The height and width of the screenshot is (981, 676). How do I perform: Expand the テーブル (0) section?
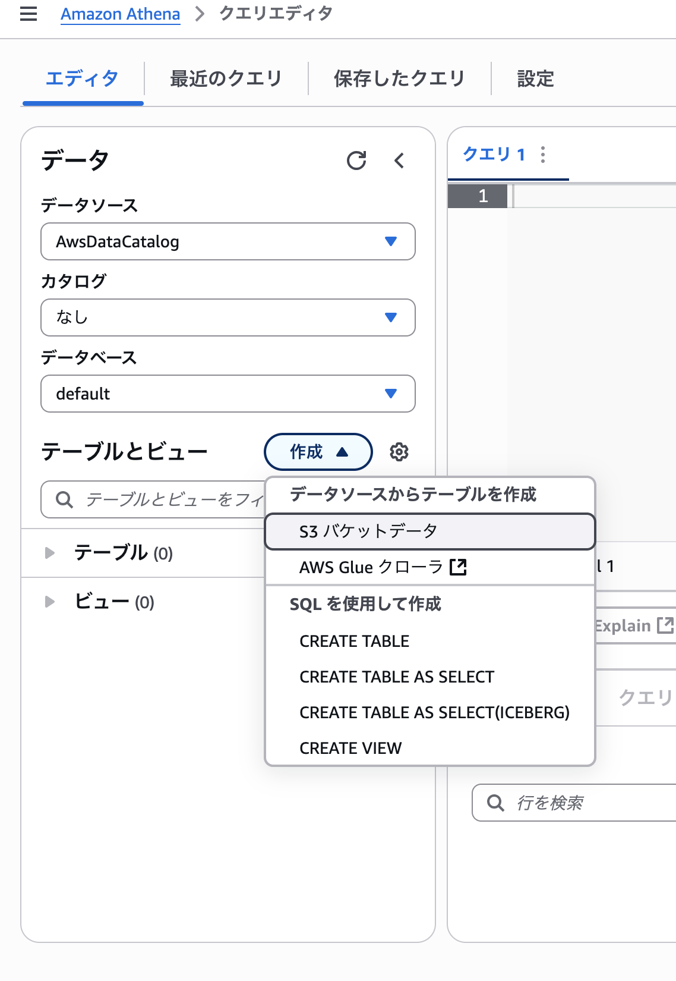(50, 553)
